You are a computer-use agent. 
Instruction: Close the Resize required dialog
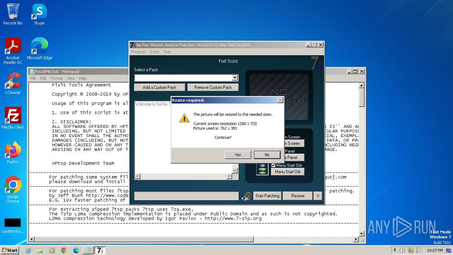pos(280,100)
